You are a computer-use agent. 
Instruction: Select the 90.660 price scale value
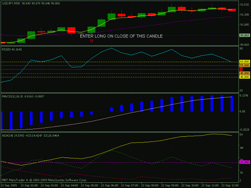pos(244,45)
